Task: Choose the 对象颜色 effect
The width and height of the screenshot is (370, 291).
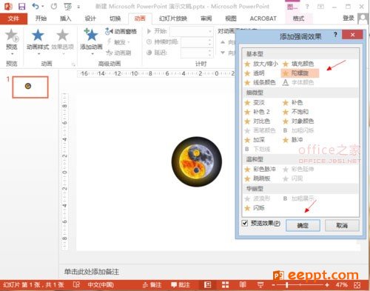Action: [298, 121]
